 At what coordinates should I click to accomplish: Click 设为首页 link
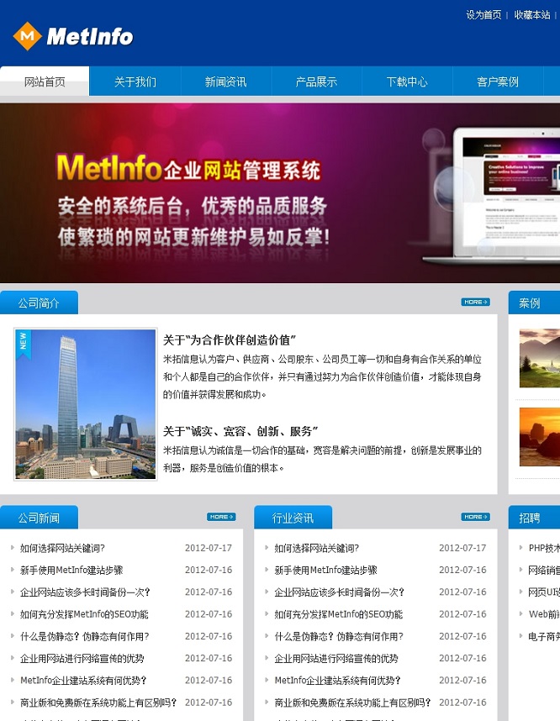pos(483,15)
